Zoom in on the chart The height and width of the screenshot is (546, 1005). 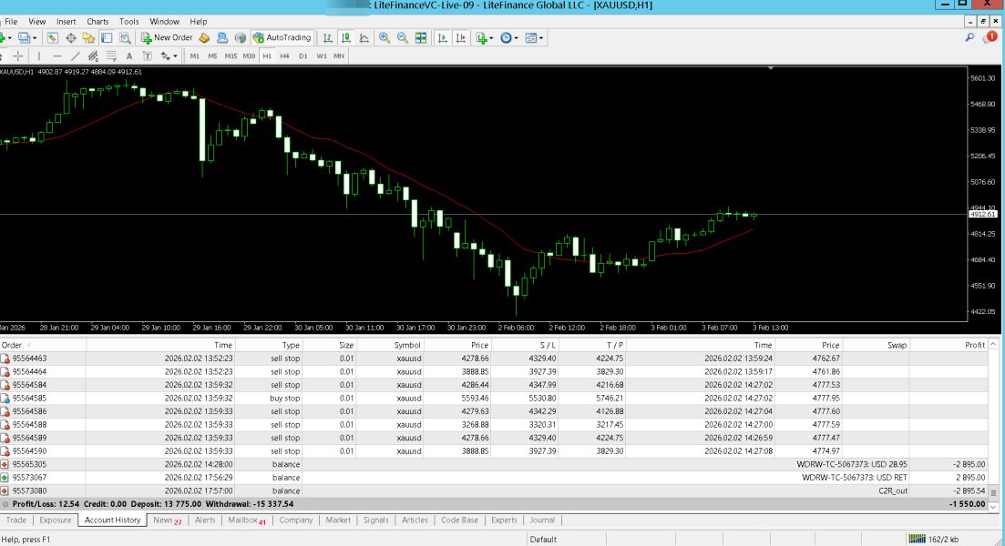[385, 38]
